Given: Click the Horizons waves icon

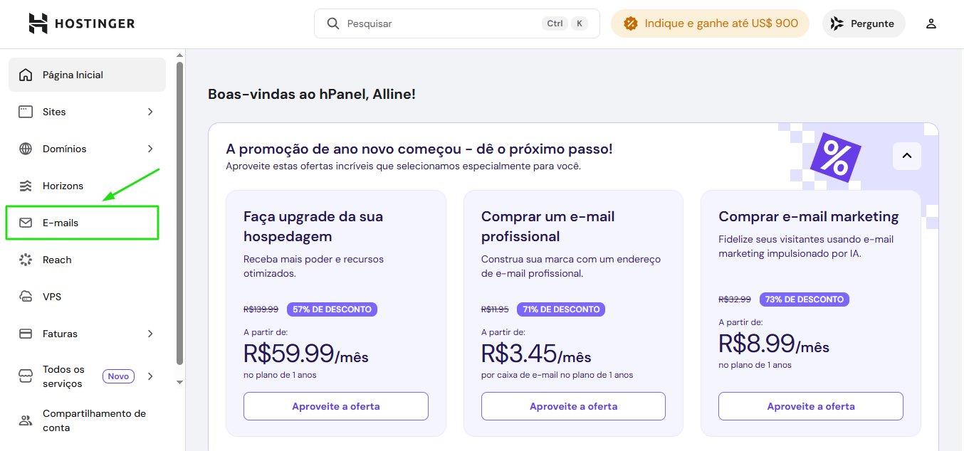Looking at the screenshot, I should [x=26, y=186].
